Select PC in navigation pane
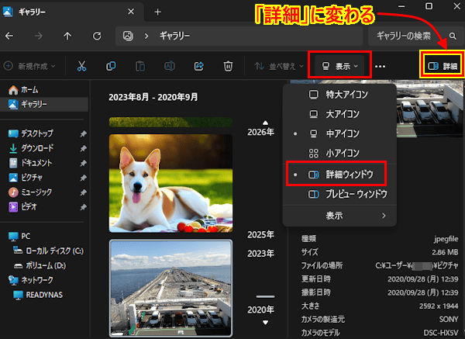Viewport: 465px width, 339px height. pyautogui.click(x=19, y=236)
